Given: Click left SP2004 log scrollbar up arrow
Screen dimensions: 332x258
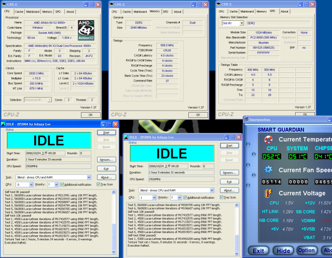Looking at the screenshot, I should [114, 192].
